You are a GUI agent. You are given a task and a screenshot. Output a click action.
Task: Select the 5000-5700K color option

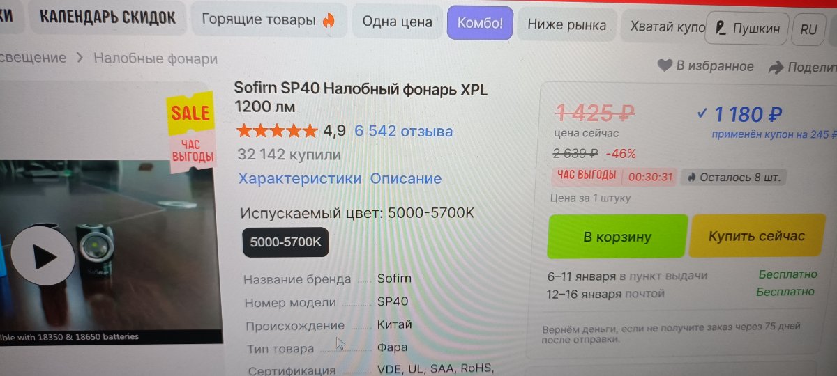tap(285, 242)
